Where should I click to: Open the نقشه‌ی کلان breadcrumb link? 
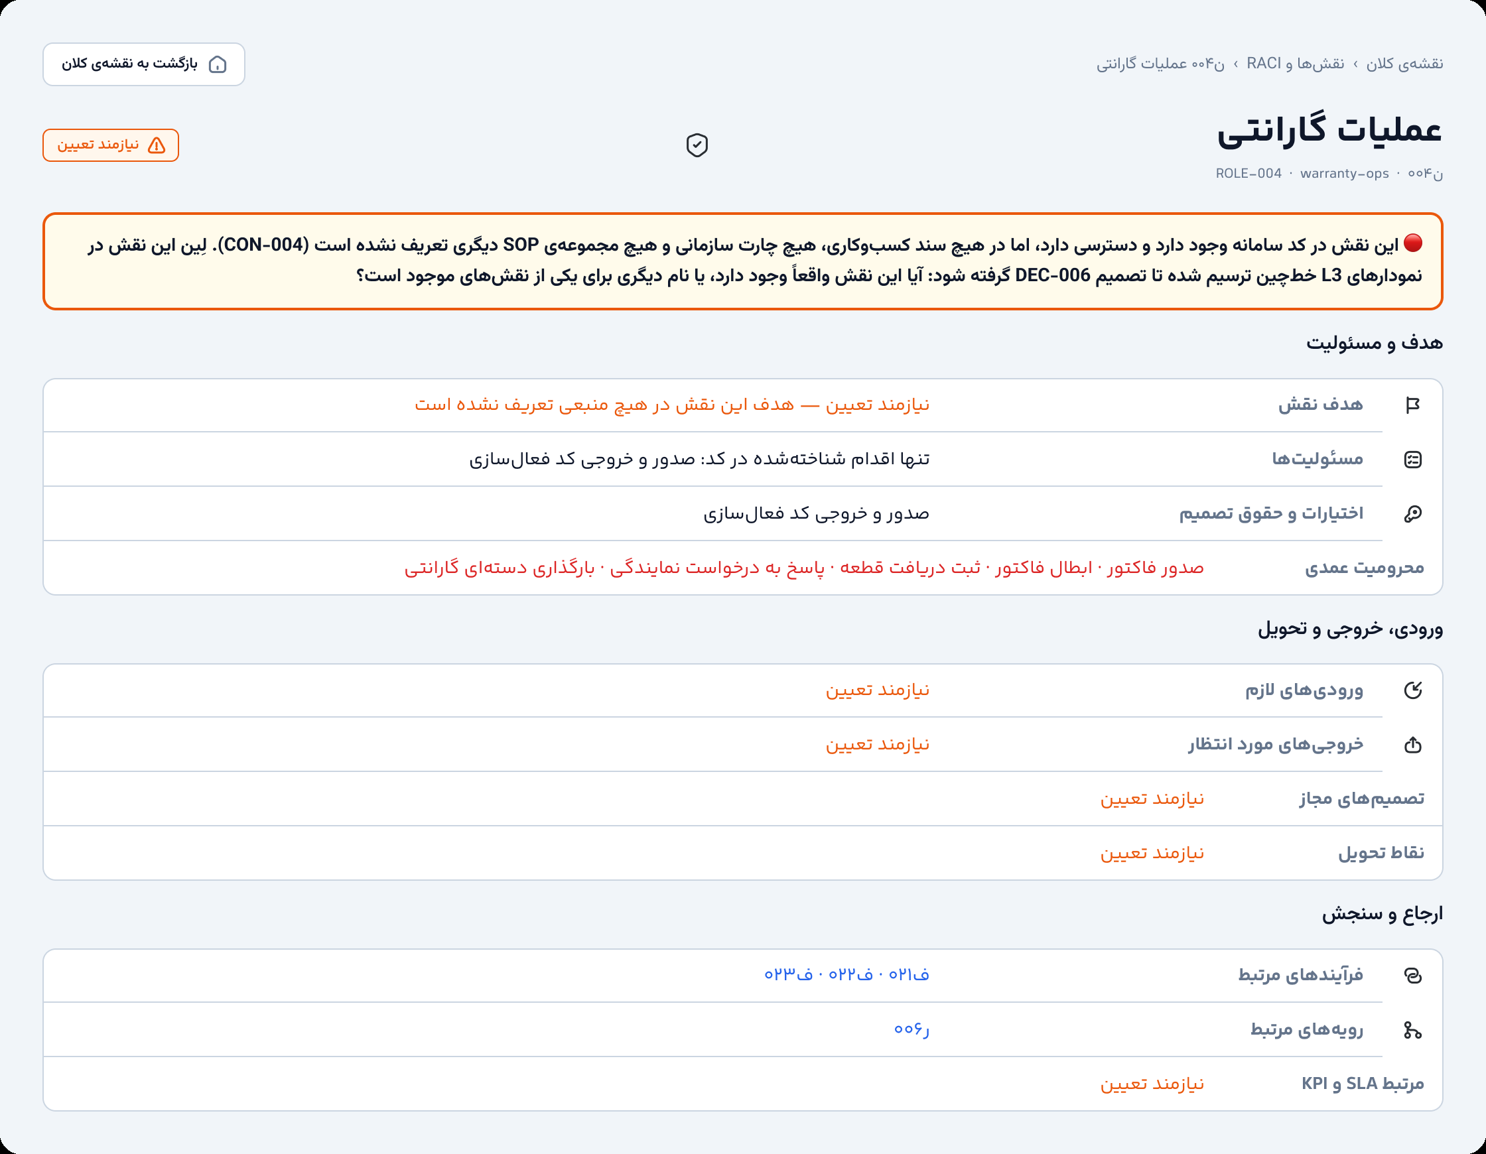(1404, 64)
